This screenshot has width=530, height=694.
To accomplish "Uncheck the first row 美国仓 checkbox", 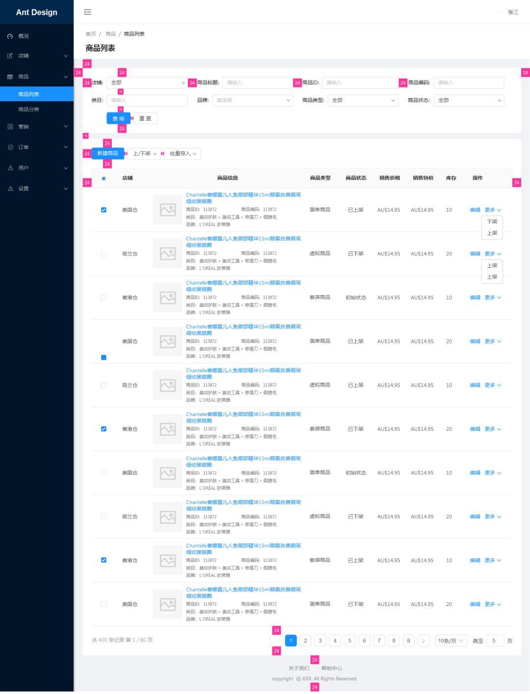I will [104, 210].
